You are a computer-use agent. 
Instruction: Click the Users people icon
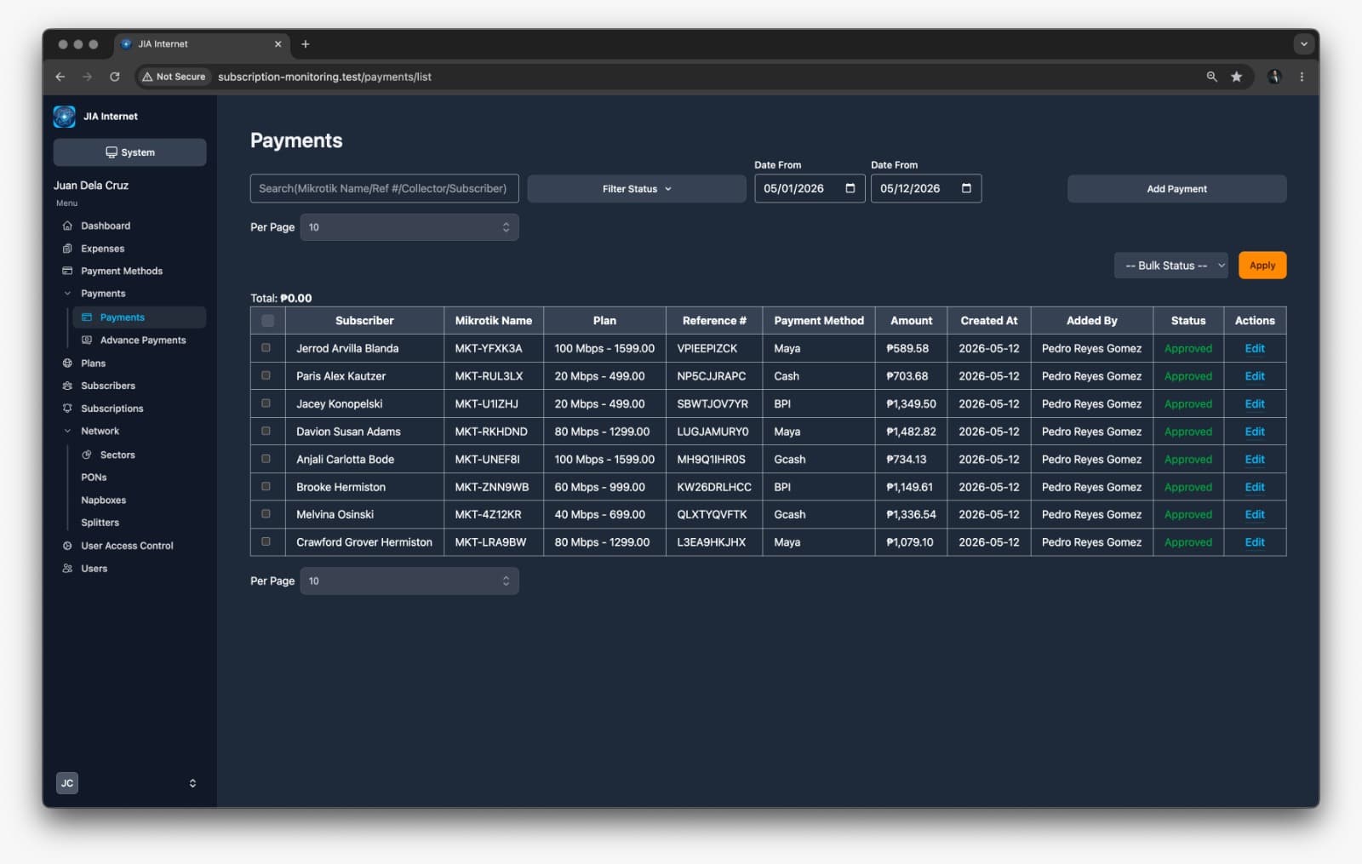[67, 569]
